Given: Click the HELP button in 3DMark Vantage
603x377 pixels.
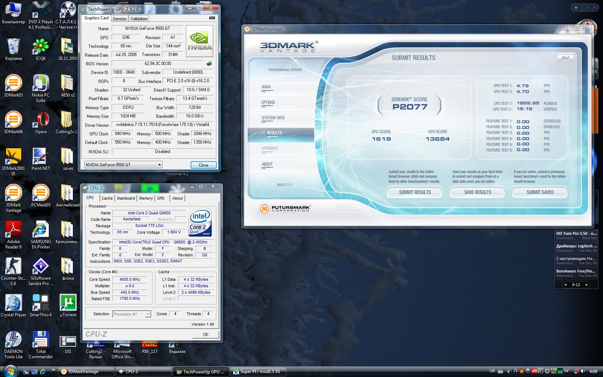Looking at the screenshot, I should (x=565, y=57).
